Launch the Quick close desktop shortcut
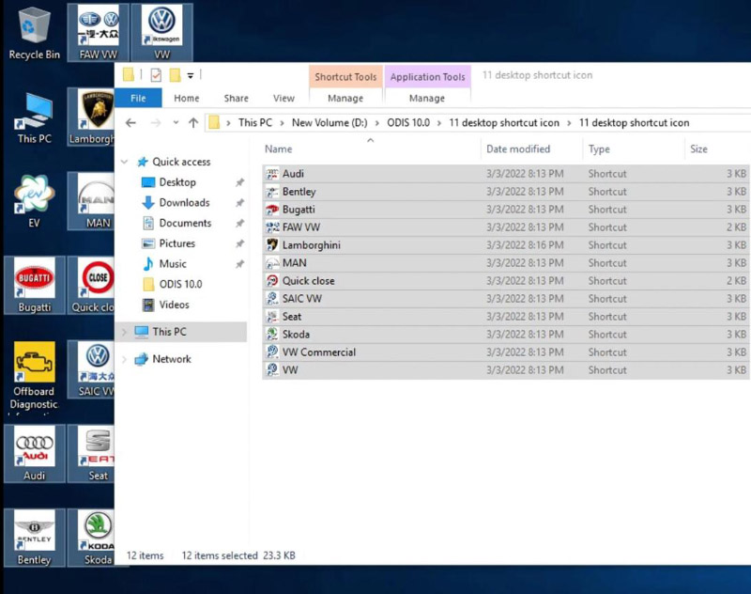751x594 pixels. coord(91,286)
